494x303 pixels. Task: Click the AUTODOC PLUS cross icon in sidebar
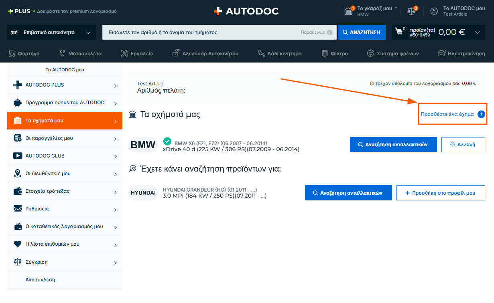pos(18,85)
